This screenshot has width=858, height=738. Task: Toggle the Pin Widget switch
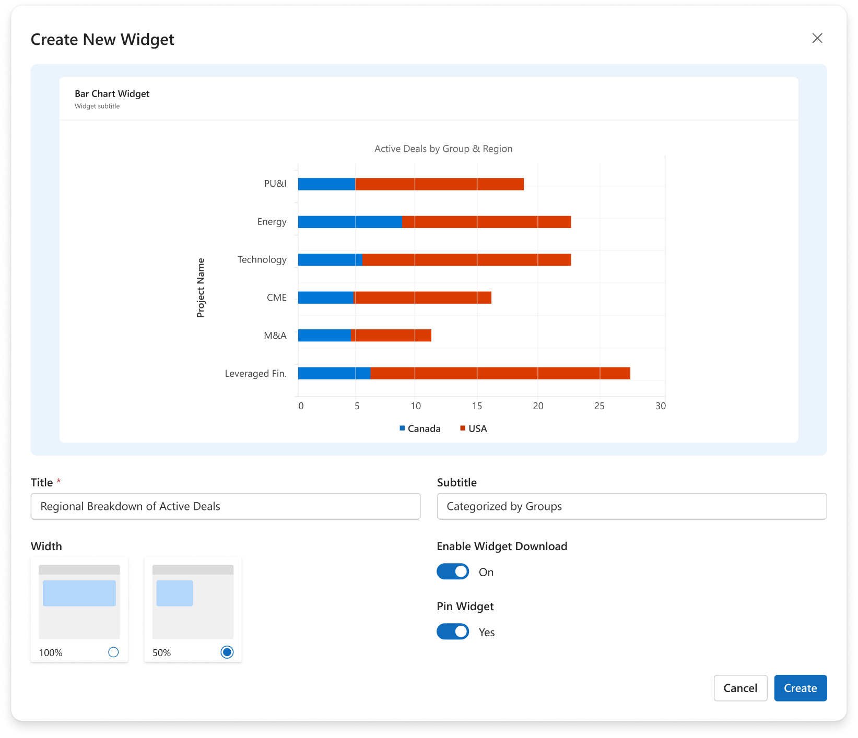(453, 632)
